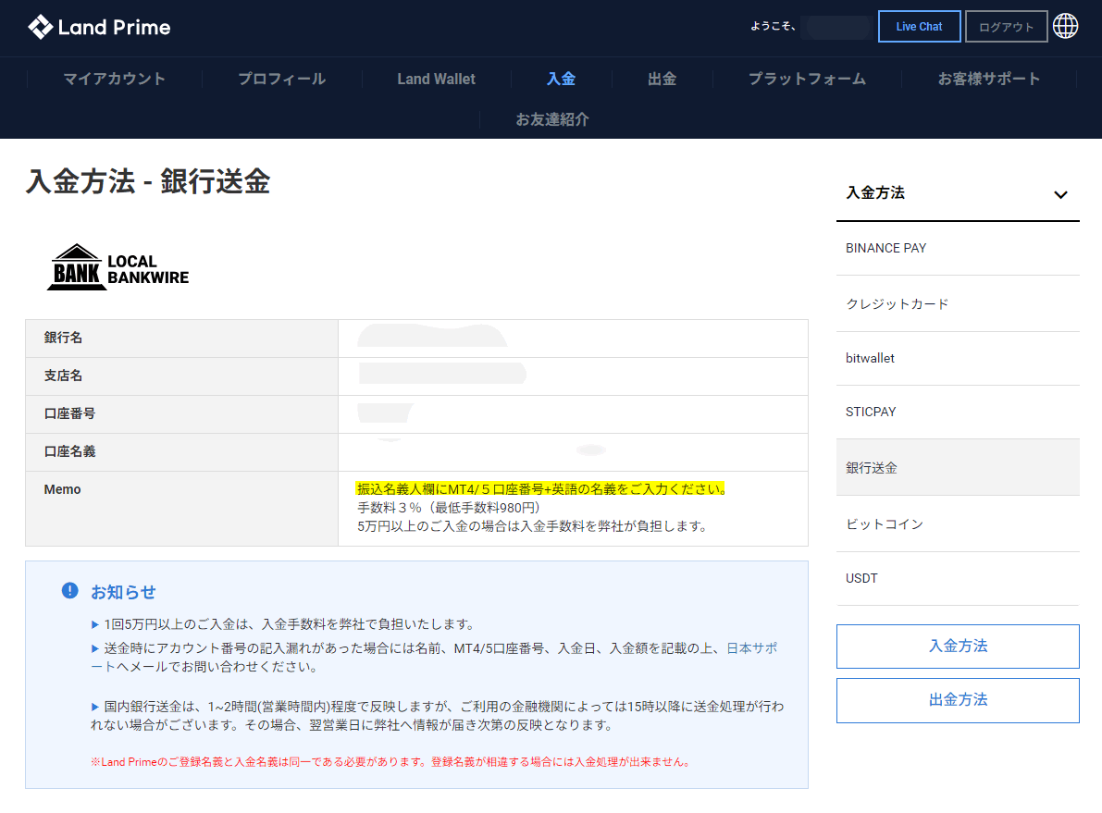Click the Land Prime logo
Image resolution: width=1102 pixels, height=813 pixels.
coord(99,27)
